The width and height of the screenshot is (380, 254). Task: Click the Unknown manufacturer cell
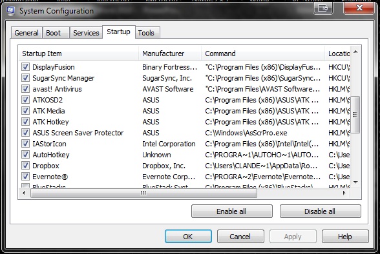point(156,155)
